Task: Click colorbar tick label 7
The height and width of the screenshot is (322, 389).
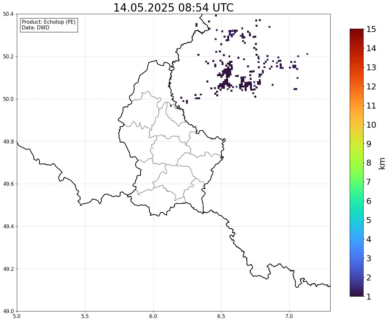Action: pyautogui.click(x=369, y=182)
